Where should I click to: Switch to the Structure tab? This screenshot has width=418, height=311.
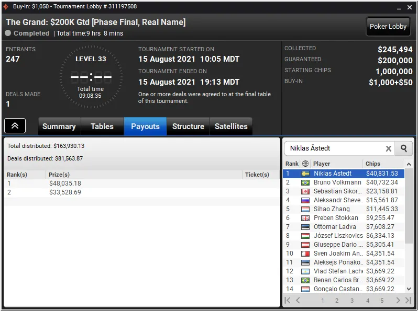[188, 126]
